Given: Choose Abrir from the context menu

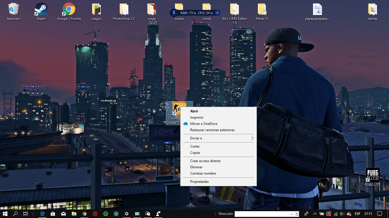Looking at the screenshot, I should point(195,111).
